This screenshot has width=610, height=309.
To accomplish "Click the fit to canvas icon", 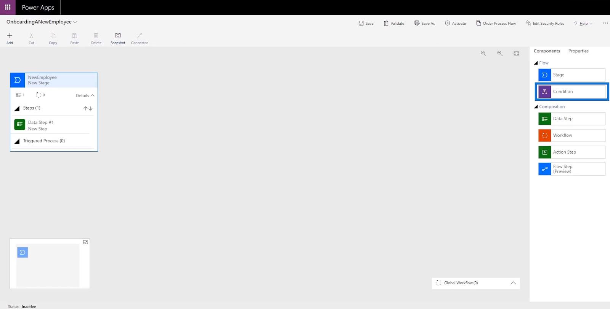I will (516, 54).
